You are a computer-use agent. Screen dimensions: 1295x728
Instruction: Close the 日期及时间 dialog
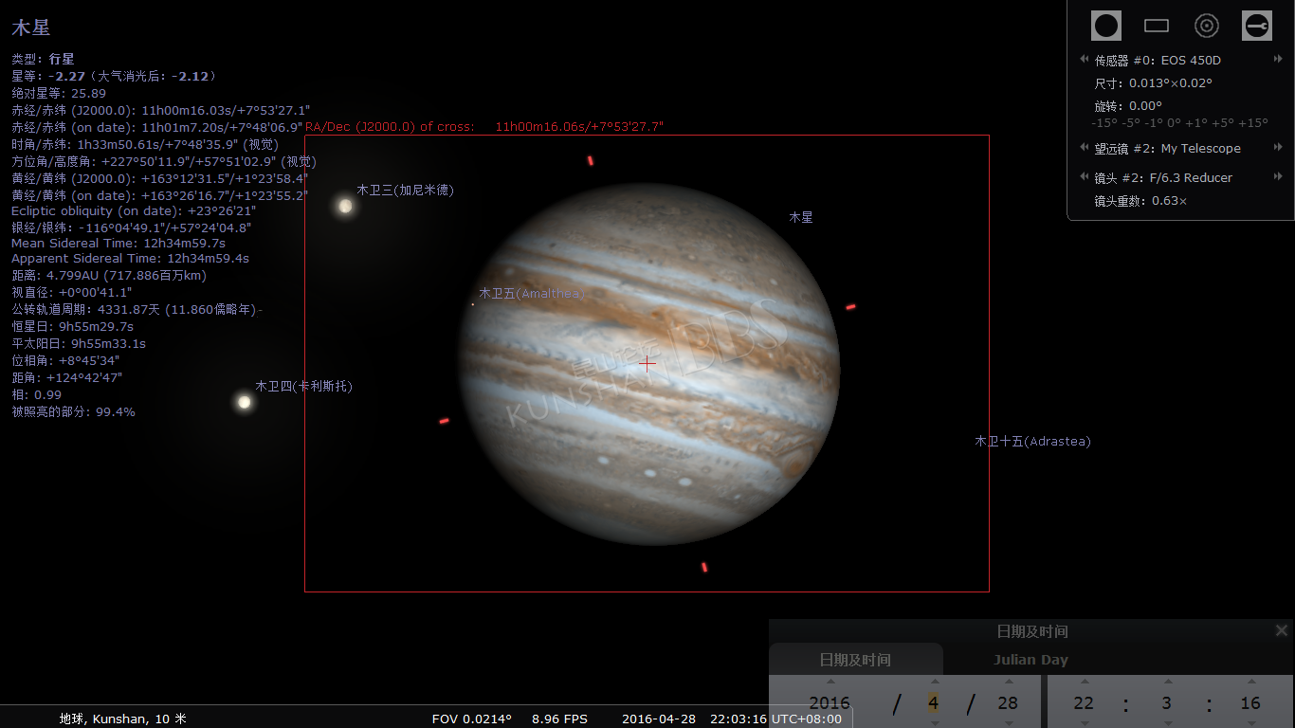1282,630
